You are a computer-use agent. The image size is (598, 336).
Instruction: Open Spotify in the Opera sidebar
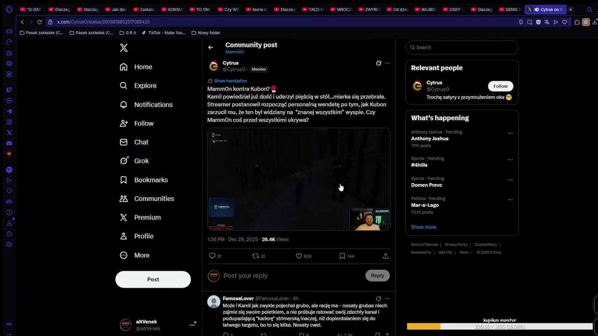point(9,170)
